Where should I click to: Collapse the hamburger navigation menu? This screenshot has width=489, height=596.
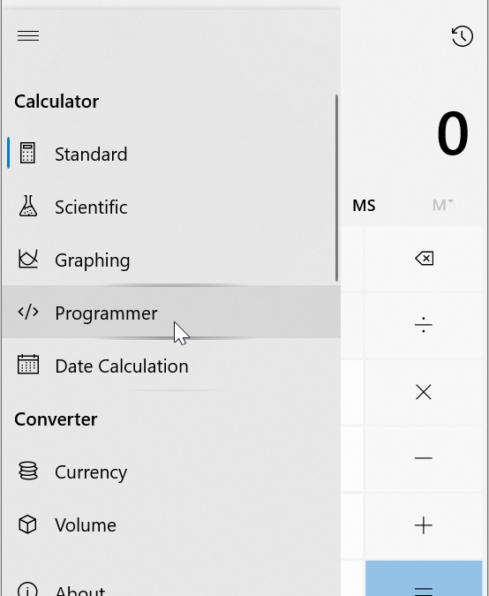click(x=28, y=36)
